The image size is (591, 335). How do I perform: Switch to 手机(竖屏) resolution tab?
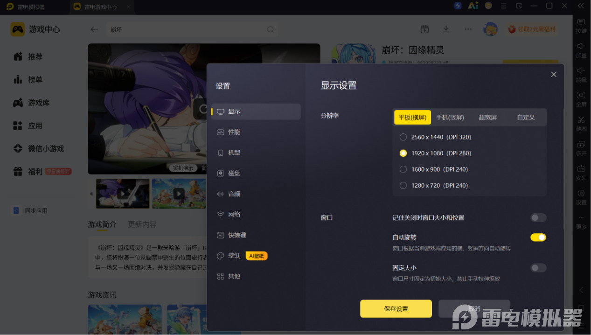point(450,118)
